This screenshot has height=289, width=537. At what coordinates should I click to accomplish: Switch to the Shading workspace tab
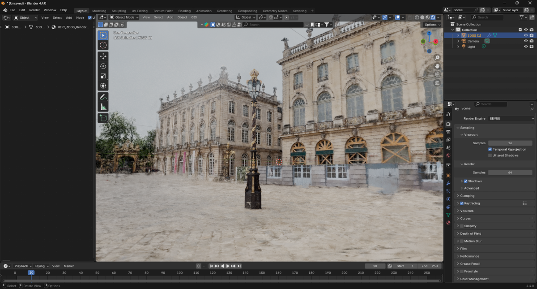point(184,11)
